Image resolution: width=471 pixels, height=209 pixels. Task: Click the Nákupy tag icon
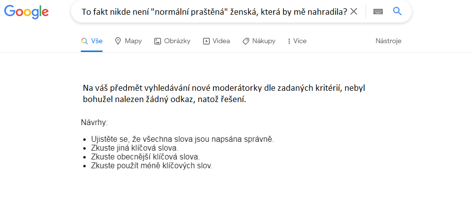tap(245, 41)
